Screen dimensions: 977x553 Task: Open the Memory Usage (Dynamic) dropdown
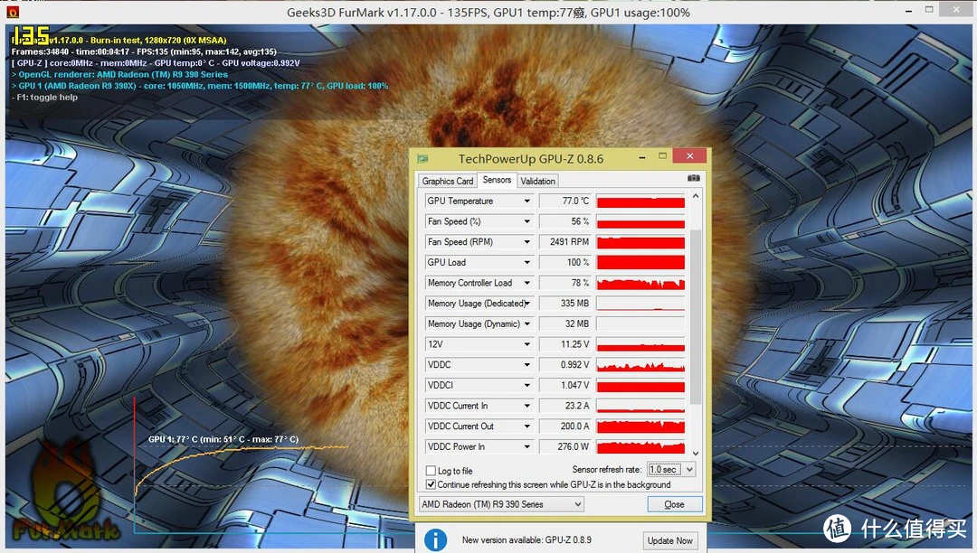pyautogui.click(x=527, y=324)
